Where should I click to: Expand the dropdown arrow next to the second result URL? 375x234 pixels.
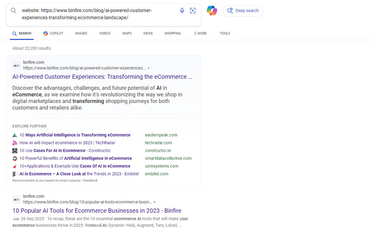click(x=155, y=202)
